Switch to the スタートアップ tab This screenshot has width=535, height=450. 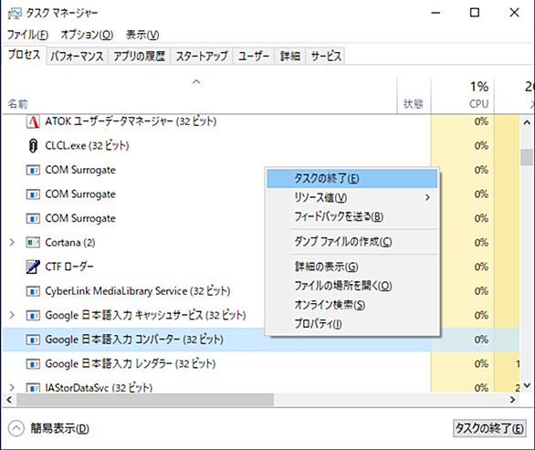click(x=202, y=56)
